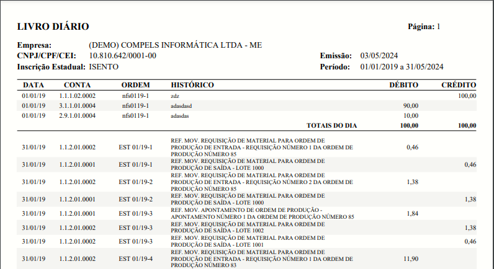The image size is (494, 269).
Task: Click the 'TOTAIS DO DIA' label
Action: click(332, 126)
